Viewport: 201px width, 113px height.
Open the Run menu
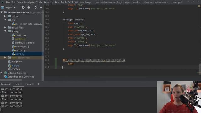pyautogui.click(x=57, y=2)
